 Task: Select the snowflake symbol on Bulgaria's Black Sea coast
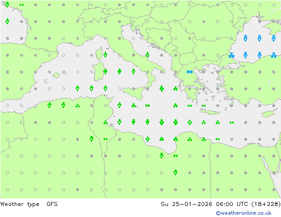(231, 55)
